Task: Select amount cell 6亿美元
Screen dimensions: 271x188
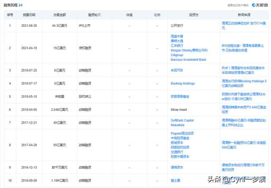Action: tap(59, 70)
